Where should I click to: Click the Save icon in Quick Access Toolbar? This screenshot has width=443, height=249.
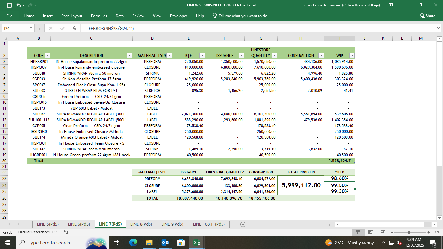tap(9, 5)
